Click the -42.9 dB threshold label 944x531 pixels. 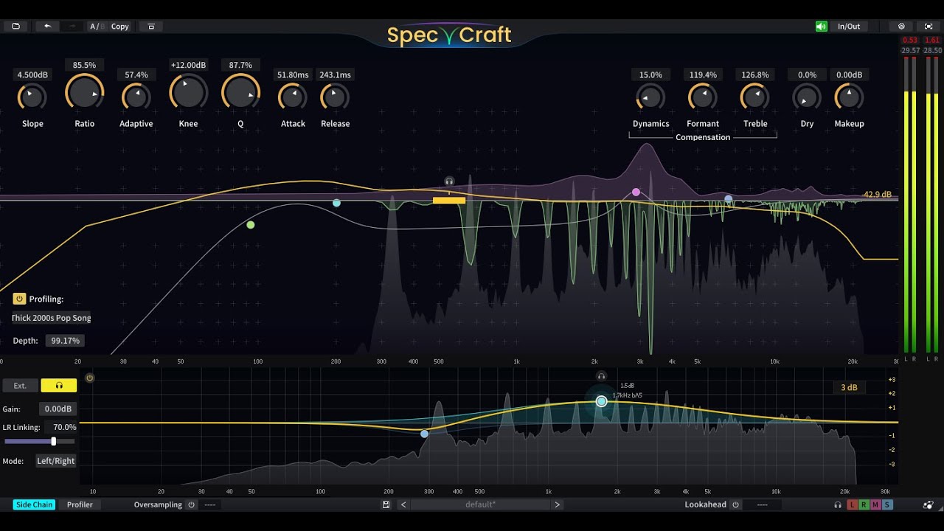click(877, 195)
